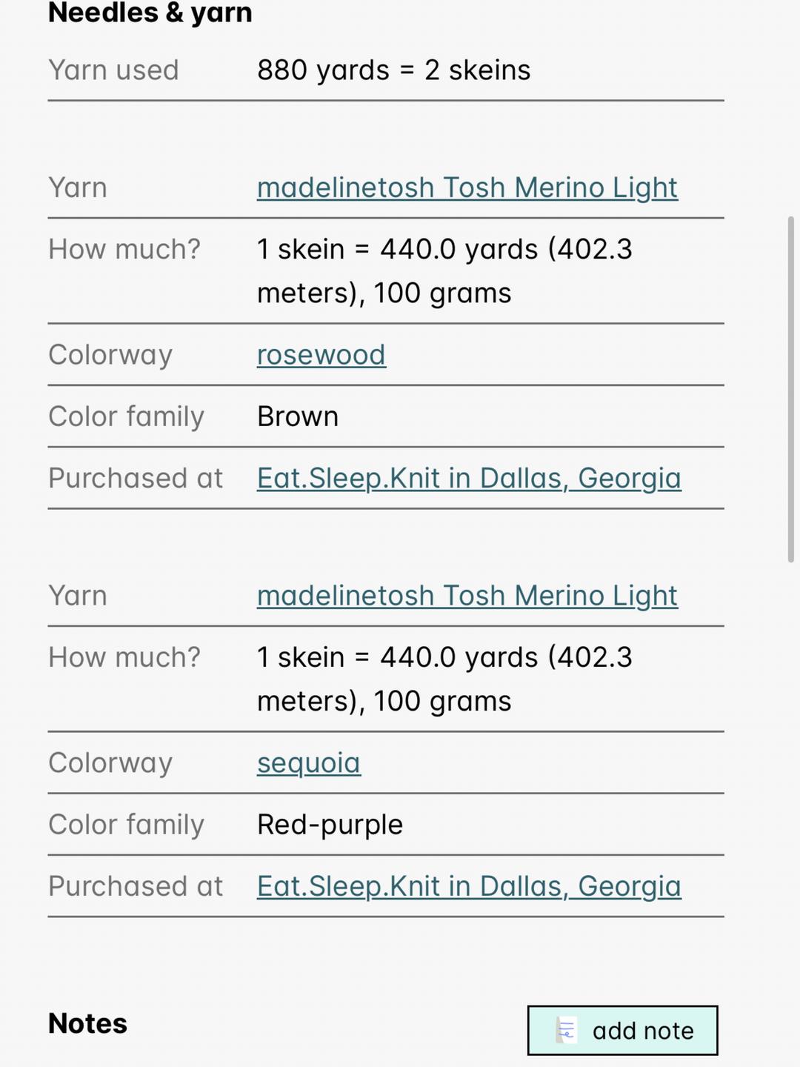Select the Red-purple color family value
This screenshot has width=800, height=1067.
click(x=330, y=825)
